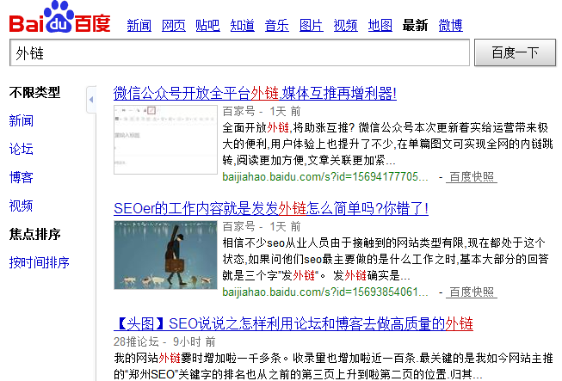Filter results by 论坛 in sidebar
The height and width of the screenshot is (381, 562).
(x=22, y=149)
